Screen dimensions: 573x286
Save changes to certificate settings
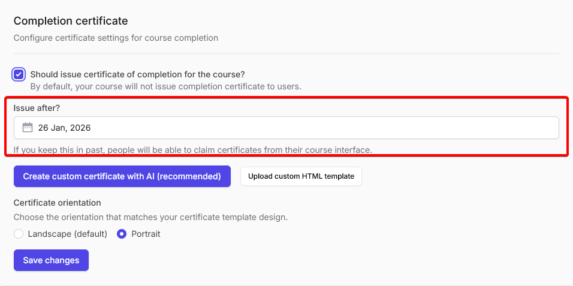coord(51,260)
